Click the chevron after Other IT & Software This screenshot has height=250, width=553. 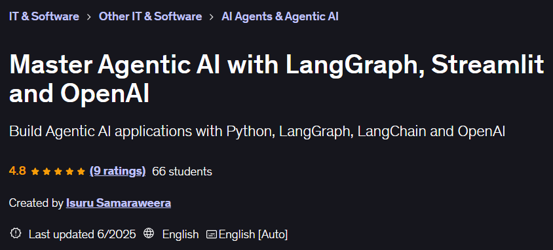(212, 17)
